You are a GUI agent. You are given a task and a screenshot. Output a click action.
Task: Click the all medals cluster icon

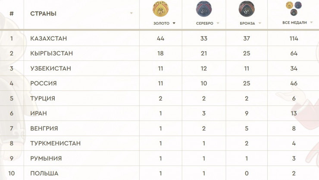click(x=294, y=9)
